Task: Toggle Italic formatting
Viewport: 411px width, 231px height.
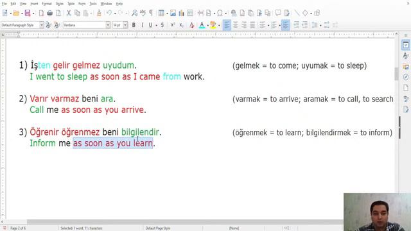Action: [142, 25]
